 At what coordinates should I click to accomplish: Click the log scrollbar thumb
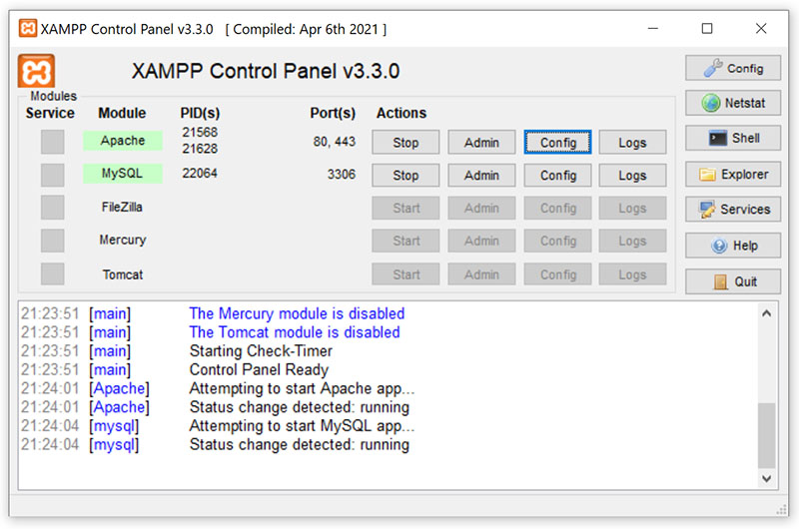(x=766, y=435)
